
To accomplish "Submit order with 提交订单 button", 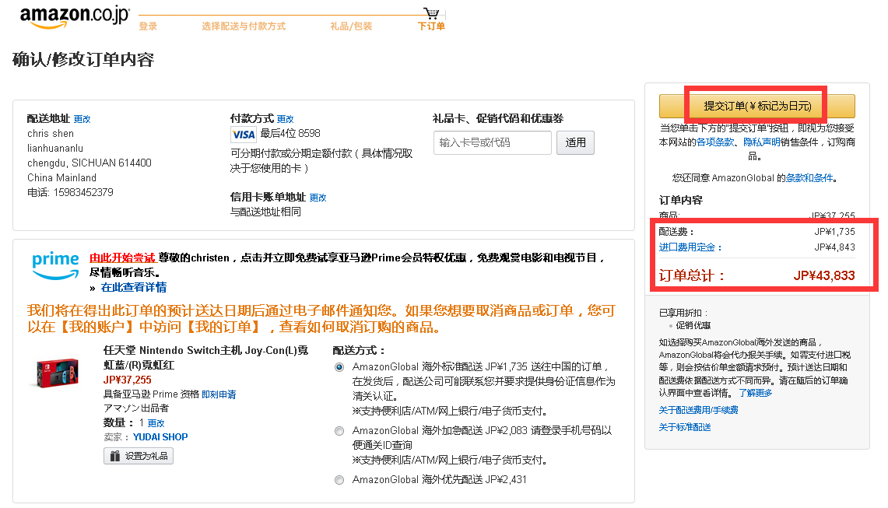I will [756, 106].
